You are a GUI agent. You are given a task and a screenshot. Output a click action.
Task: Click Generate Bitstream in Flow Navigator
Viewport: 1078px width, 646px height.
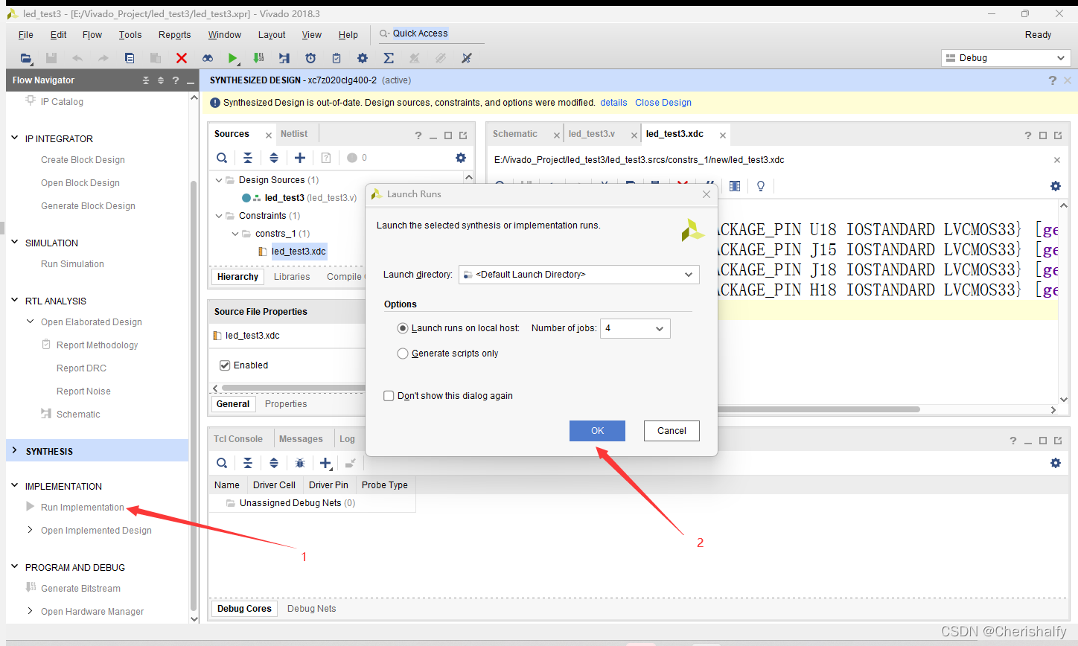[x=80, y=589]
